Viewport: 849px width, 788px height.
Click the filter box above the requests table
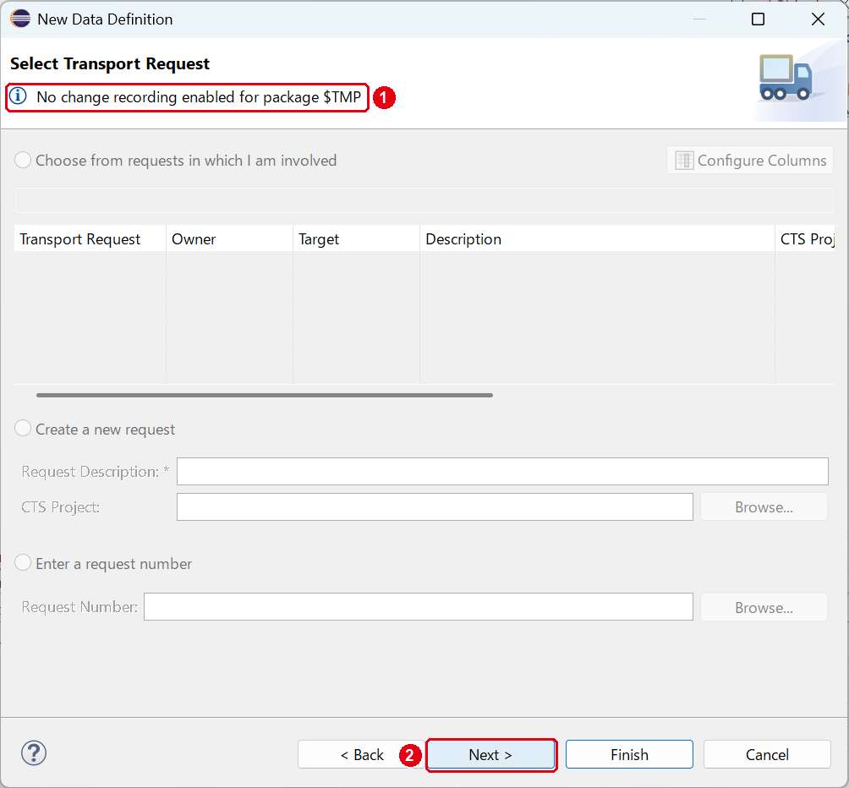click(x=424, y=200)
